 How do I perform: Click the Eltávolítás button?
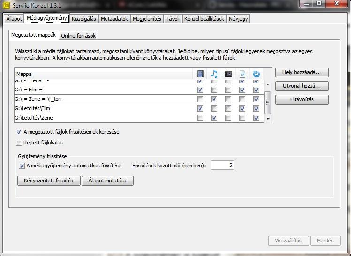[302, 100]
